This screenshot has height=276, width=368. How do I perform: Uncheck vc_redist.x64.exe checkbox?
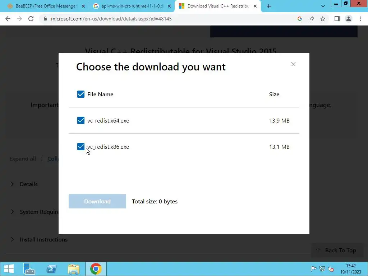coord(81,120)
